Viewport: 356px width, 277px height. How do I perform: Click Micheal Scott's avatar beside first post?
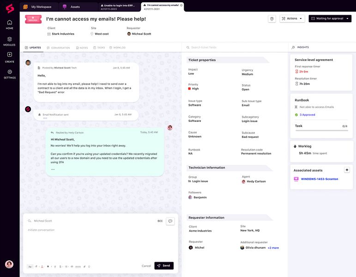(28, 63)
